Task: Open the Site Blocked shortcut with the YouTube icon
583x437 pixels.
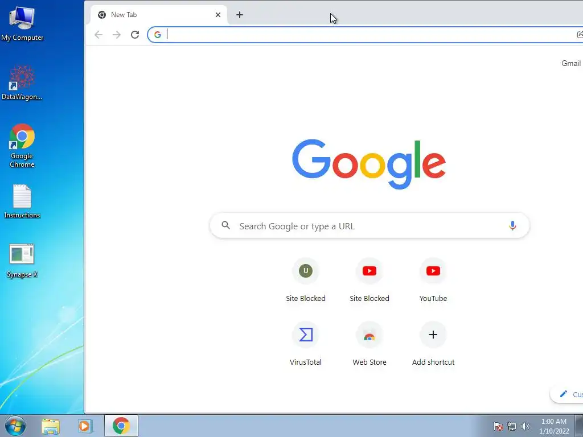Action: coord(369,281)
